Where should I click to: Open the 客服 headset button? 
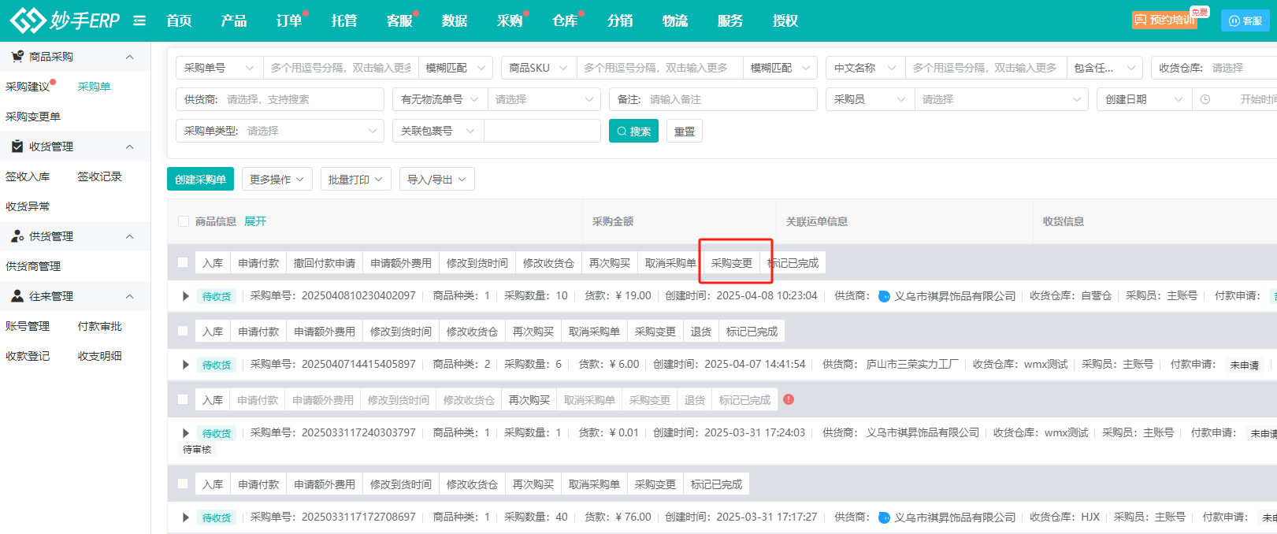[x=1245, y=20]
